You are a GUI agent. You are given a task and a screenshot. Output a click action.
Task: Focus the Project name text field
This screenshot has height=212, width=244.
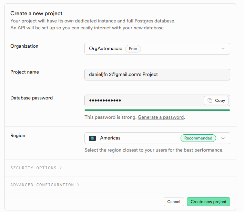click(157, 75)
